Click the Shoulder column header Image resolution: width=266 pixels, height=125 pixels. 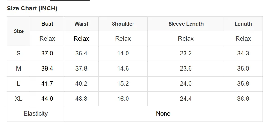coord(123,24)
